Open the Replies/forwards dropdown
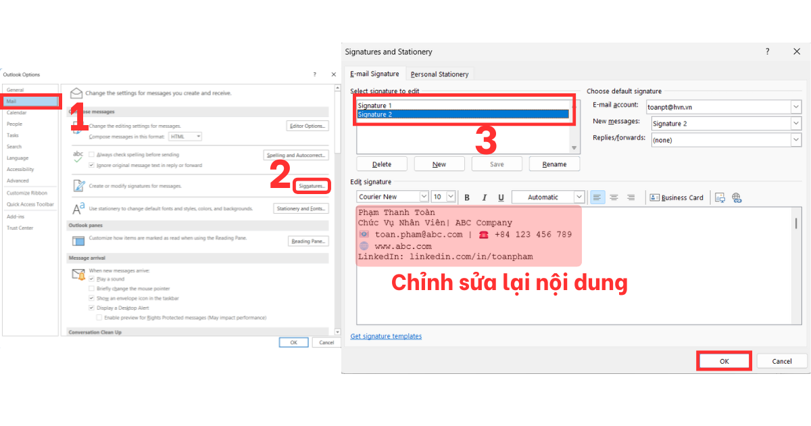The width and height of the screenshot is (811, 426). click(x=795, y=140)
